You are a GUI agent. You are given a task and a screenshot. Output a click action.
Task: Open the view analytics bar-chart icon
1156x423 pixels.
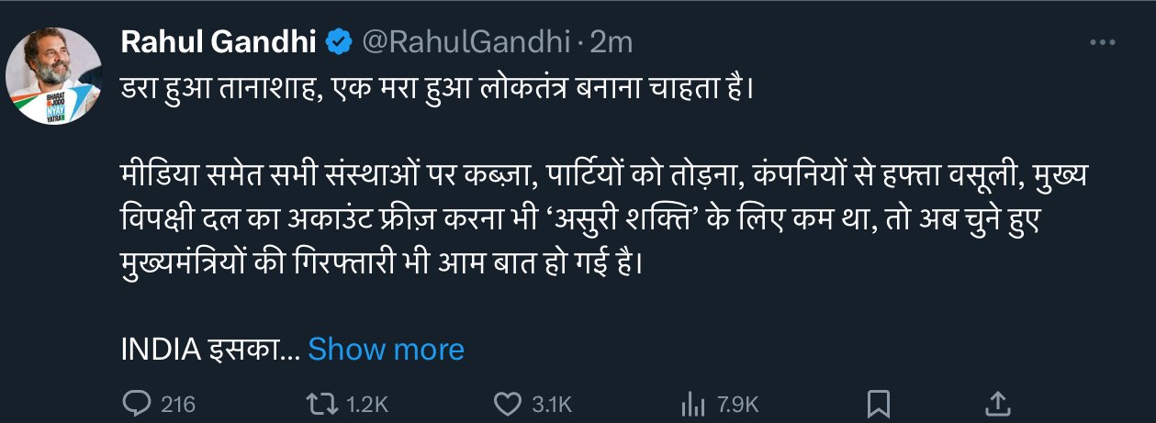coord(691,404)
